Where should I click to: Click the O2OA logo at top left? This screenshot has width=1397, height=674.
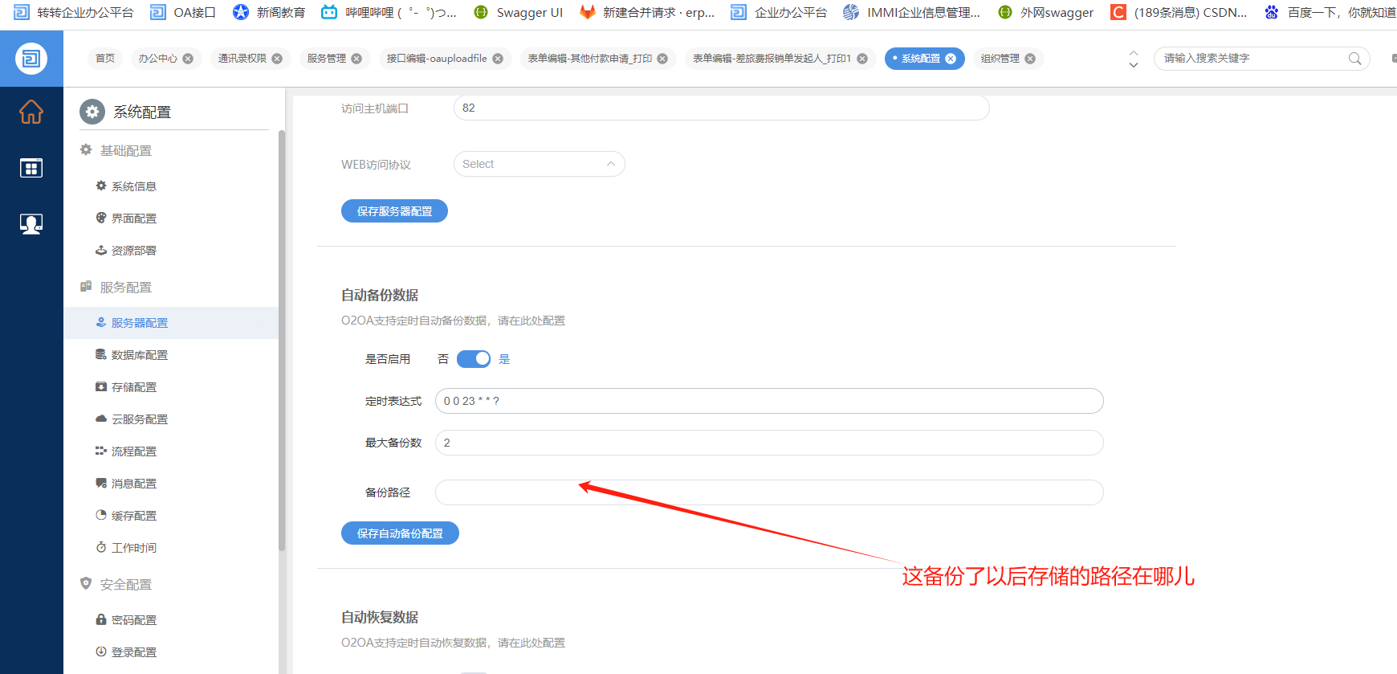(x=31, y=59)
